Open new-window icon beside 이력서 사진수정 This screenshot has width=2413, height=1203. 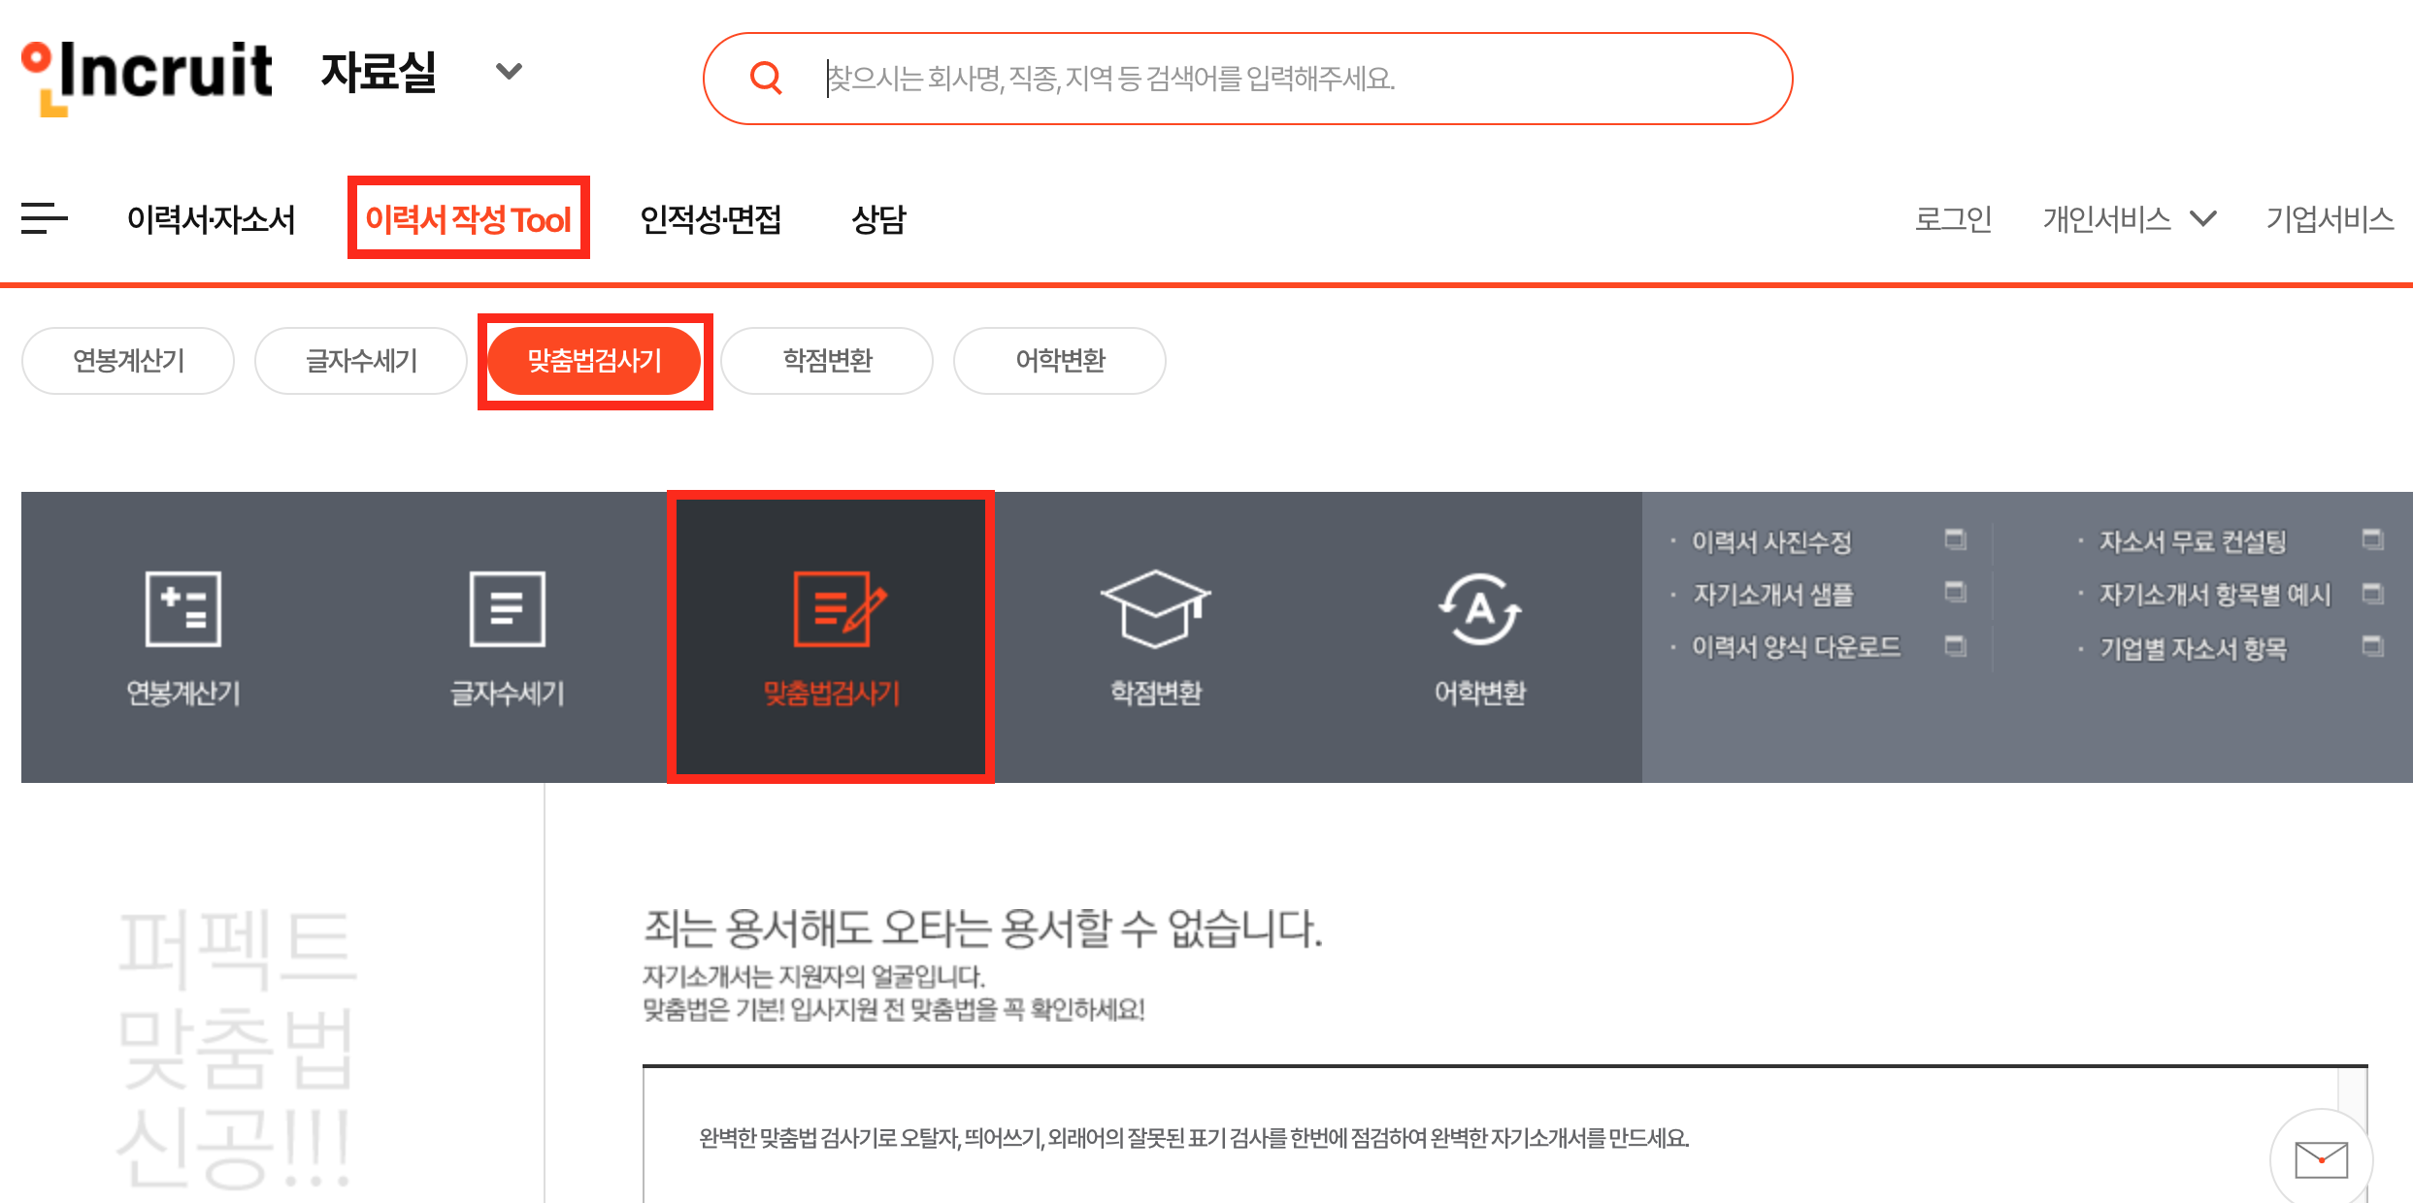tap(1955, 539)
